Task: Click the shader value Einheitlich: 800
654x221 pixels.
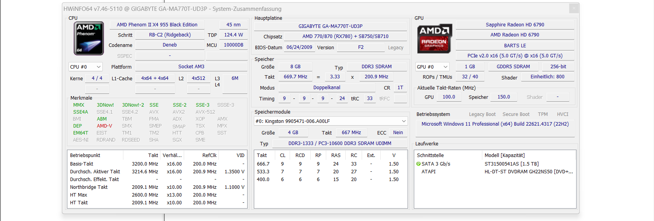Action: pyautogui.click(x=547, y=77)
